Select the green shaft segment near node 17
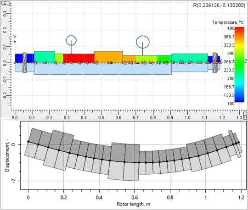Image resolution: width=248 pixels, height=210 pixels. [x=164, y=59]
